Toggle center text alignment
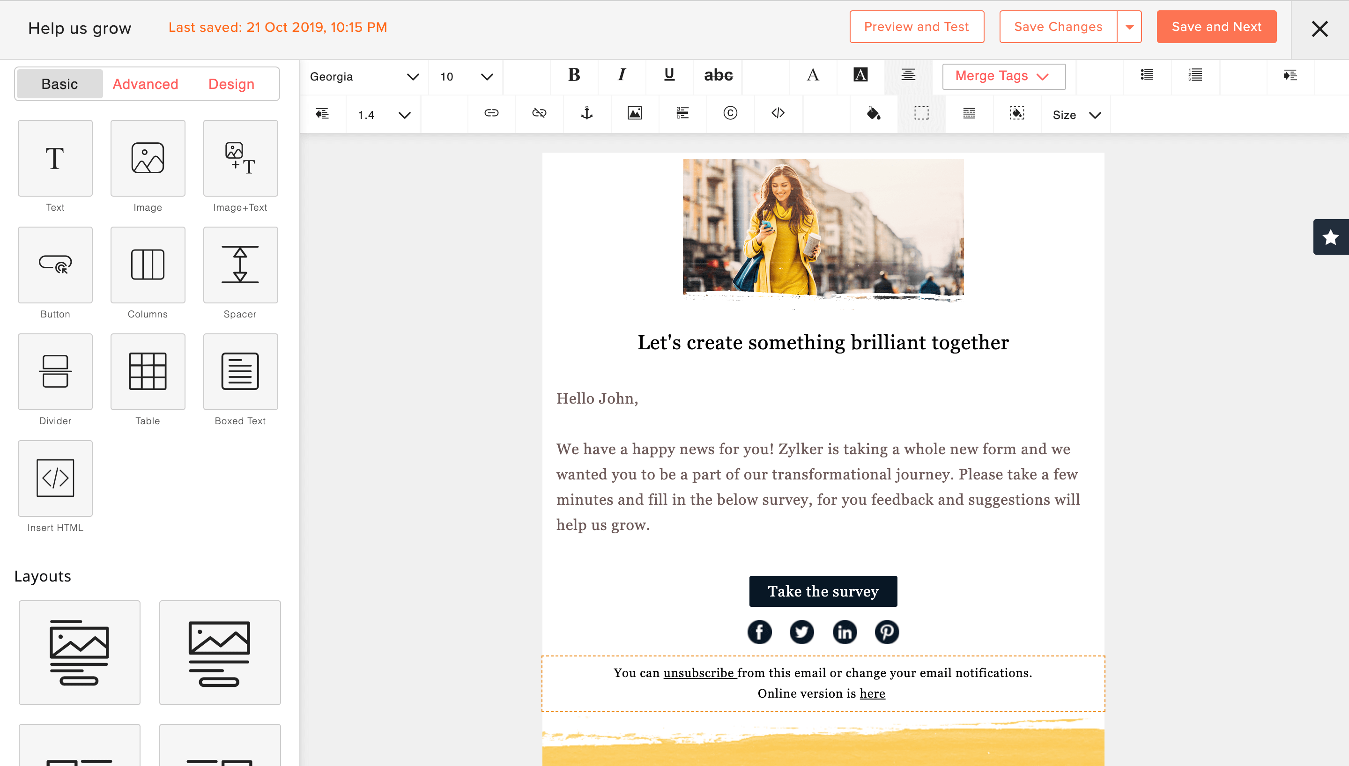The height and width of the screenshot is (766, 1349). tap(909, 75)
